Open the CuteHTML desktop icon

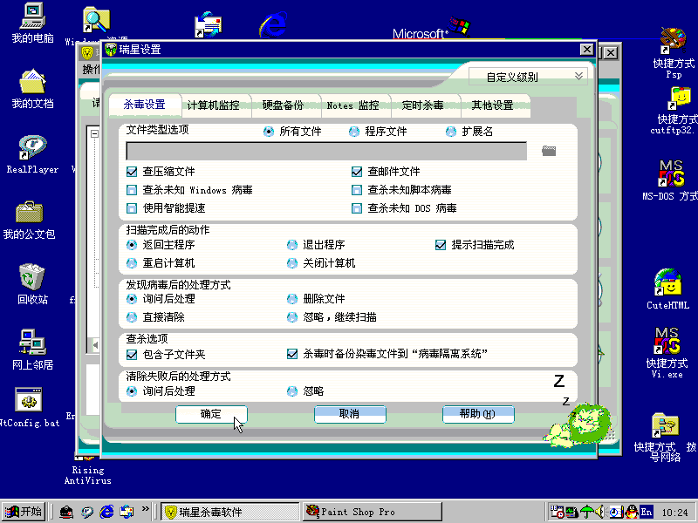668,283
